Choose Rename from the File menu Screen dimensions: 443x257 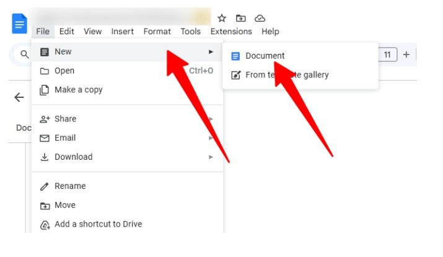coord(128,186)
